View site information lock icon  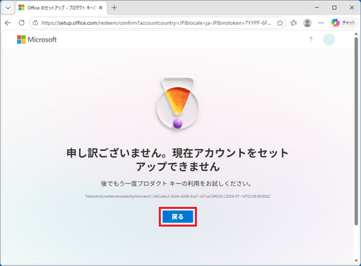[x=35, y=23]
